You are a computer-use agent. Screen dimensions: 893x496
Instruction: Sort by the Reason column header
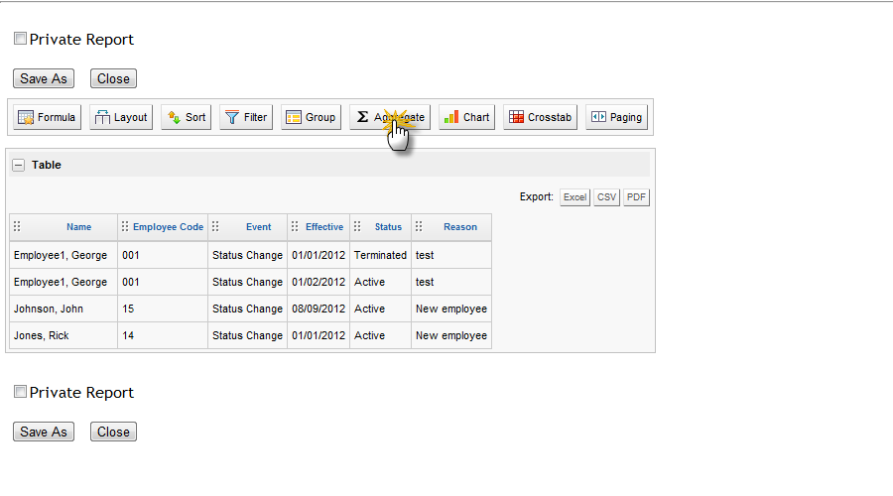[460, 226]
